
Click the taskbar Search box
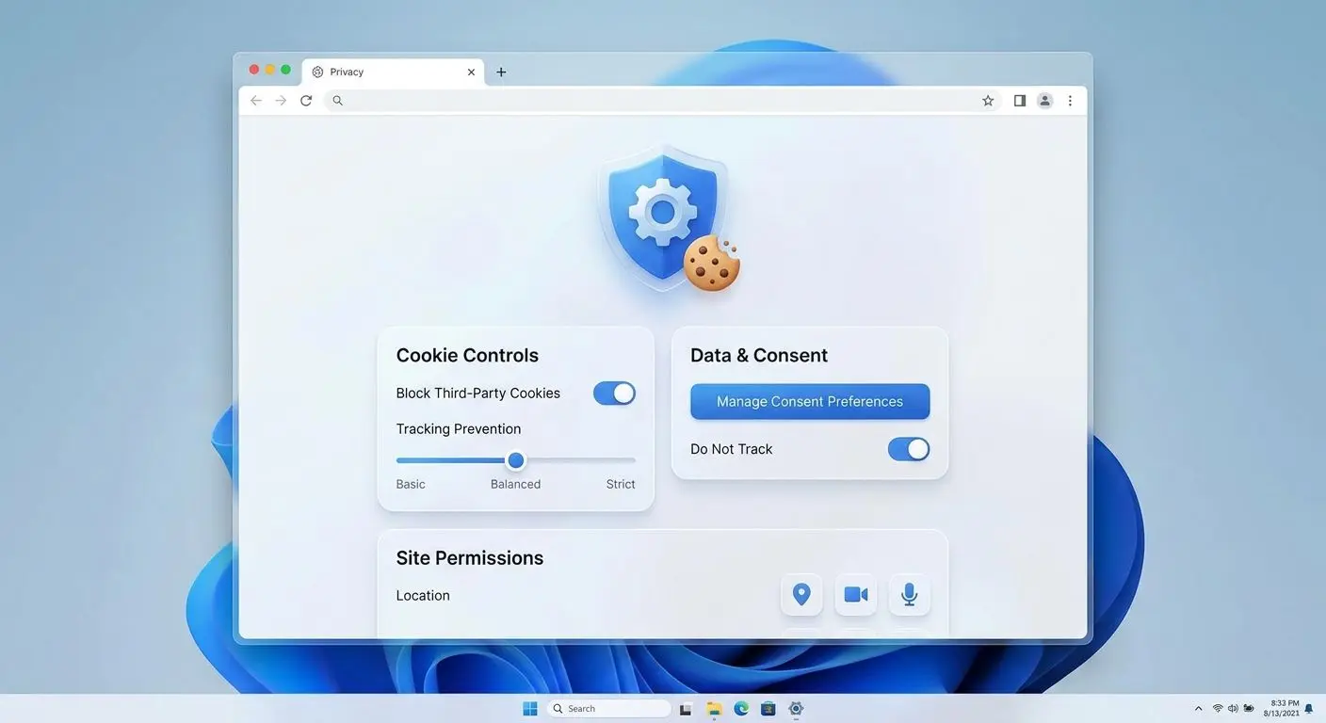click(608, 709)
